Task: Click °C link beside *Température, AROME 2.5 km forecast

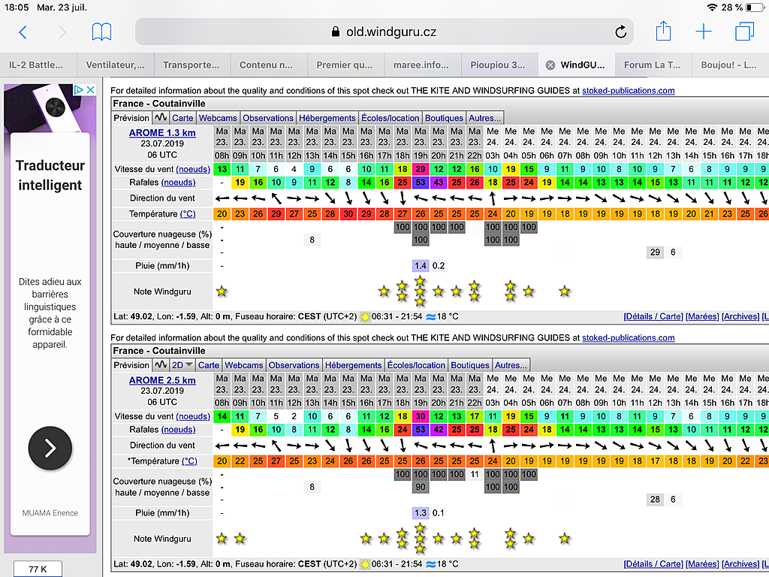Action: pos(189,461)
